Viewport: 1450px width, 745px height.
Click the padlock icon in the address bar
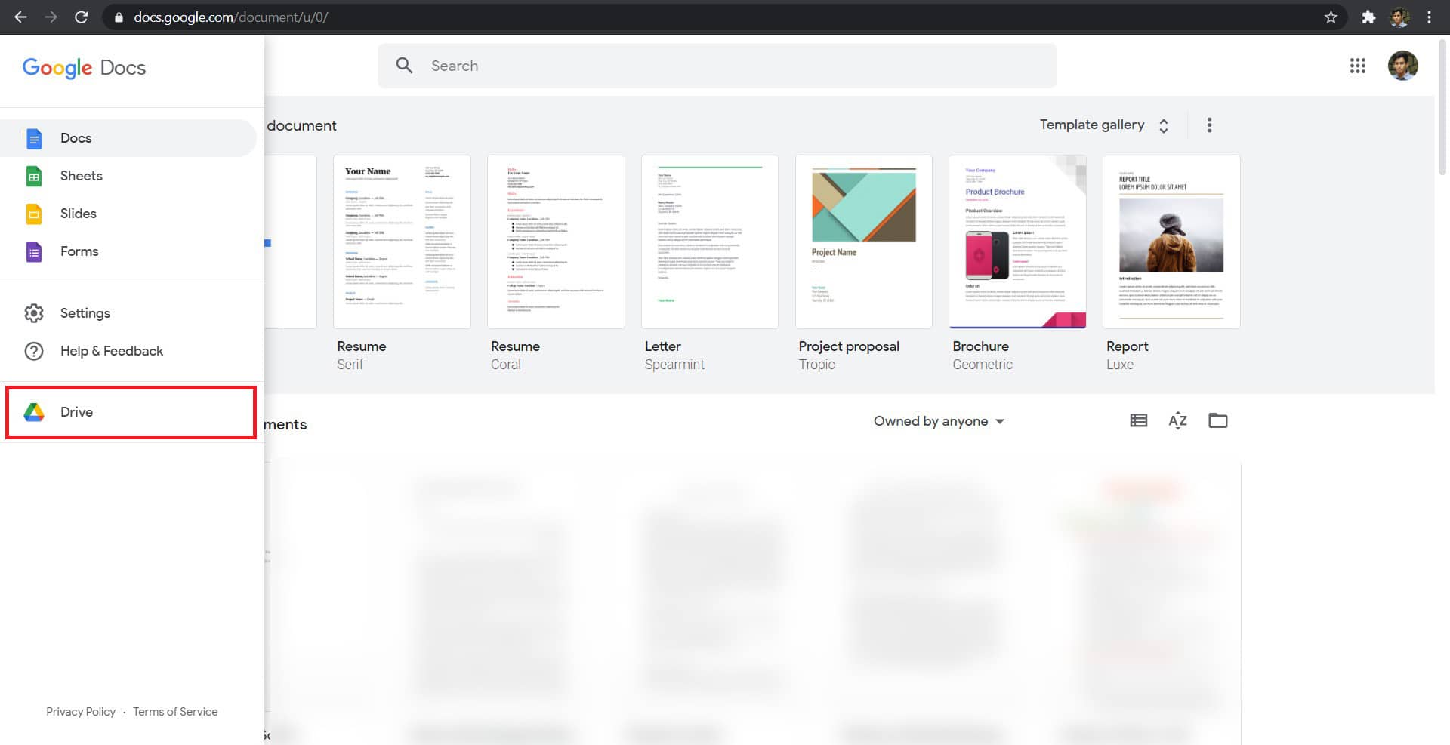[x=119, y=17]
